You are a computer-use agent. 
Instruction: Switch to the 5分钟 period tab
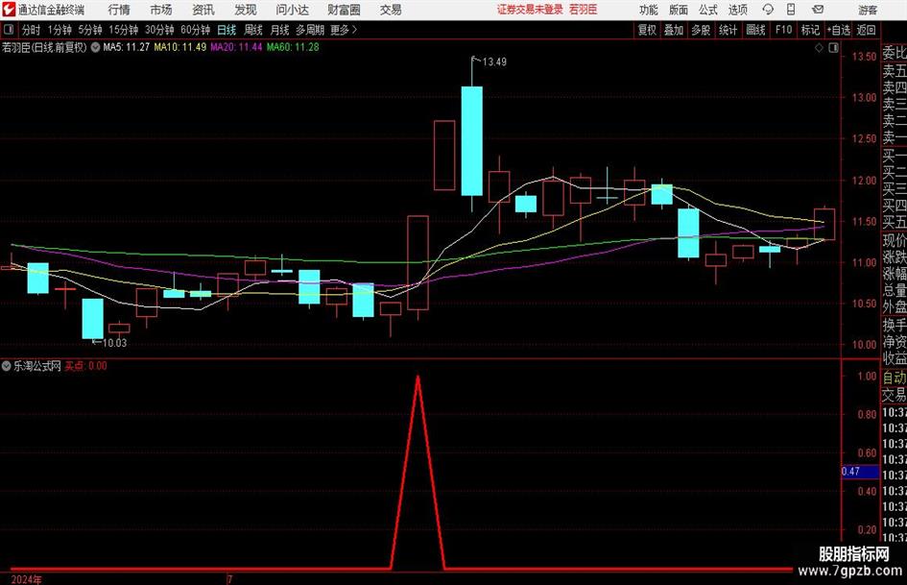[90, 30]
